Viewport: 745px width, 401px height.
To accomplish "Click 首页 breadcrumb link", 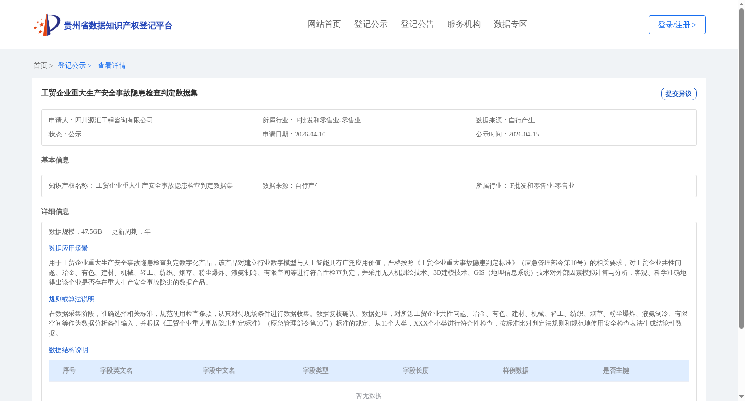I will coord(41,66).
